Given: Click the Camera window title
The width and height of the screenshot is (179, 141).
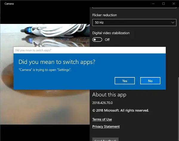Looking at the screenshot, I should 9,4.
